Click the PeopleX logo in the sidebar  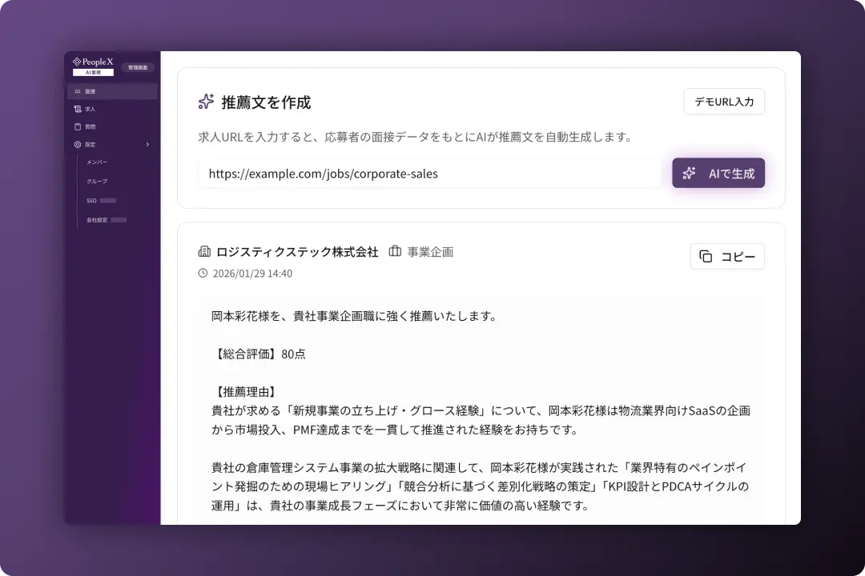click(x=92, y=62)
